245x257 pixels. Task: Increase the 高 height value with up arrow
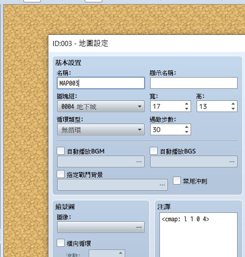pos(233,104)
